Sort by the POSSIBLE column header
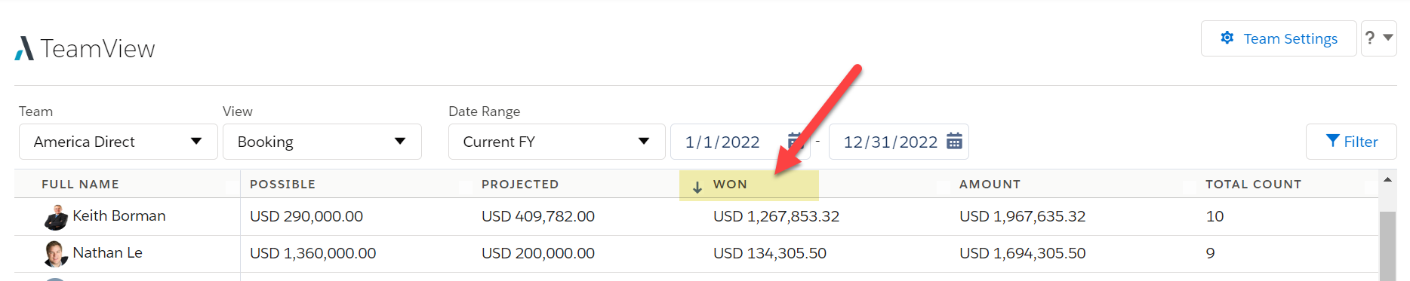Image resolution: width=1410 pixels, height=281 pixels. 282,184
